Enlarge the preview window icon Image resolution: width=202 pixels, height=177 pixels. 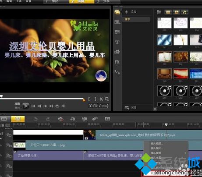click(x=107, y=99)
